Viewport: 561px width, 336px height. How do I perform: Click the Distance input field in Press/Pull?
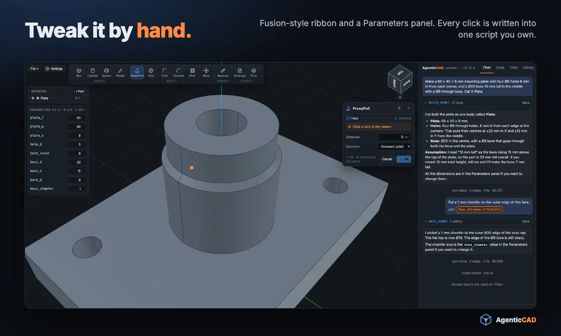pyautogui.click(x=394, y=137)
